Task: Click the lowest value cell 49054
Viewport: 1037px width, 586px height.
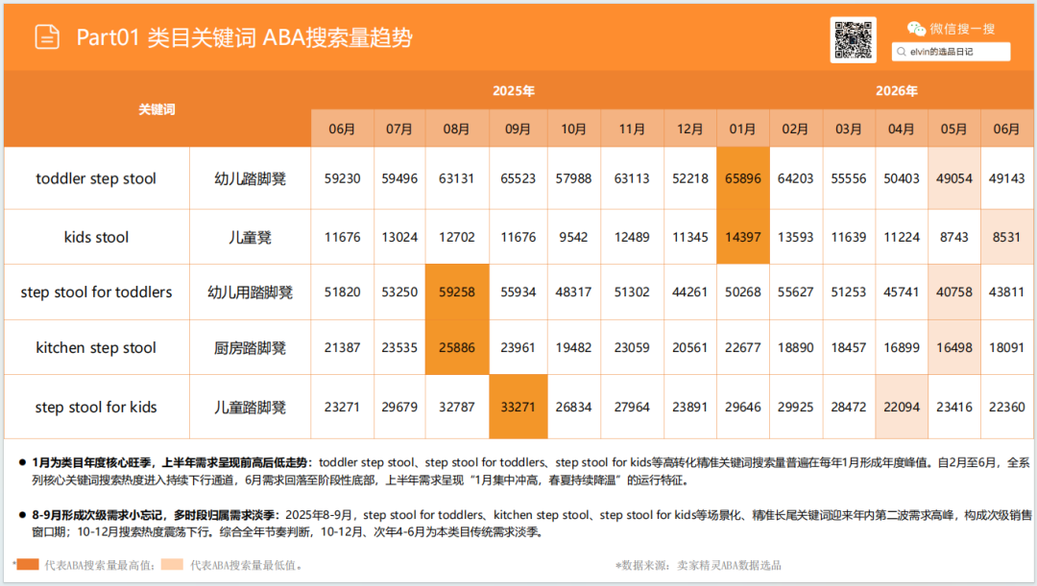Action: pos(953,178)
